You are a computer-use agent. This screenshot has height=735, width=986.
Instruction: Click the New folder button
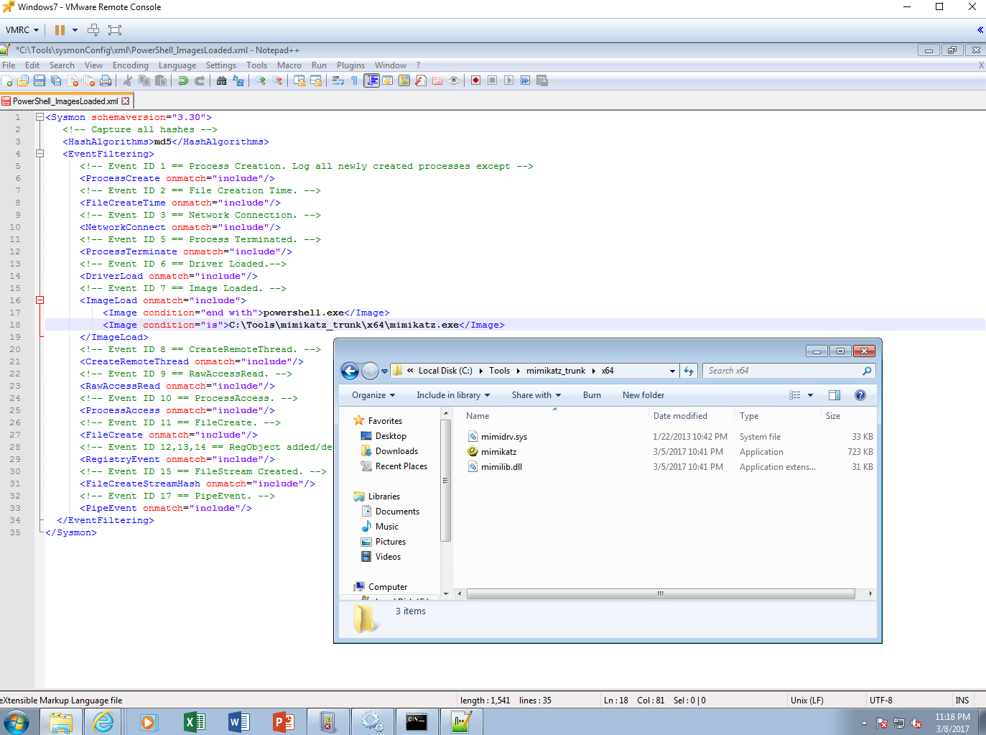coord(643,395)
